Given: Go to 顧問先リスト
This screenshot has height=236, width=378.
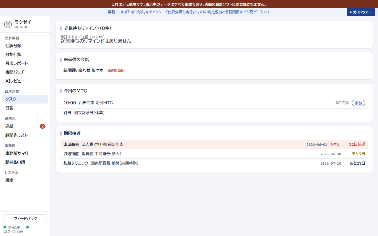Looking at the screenshot, I should (x=25, y=135).
